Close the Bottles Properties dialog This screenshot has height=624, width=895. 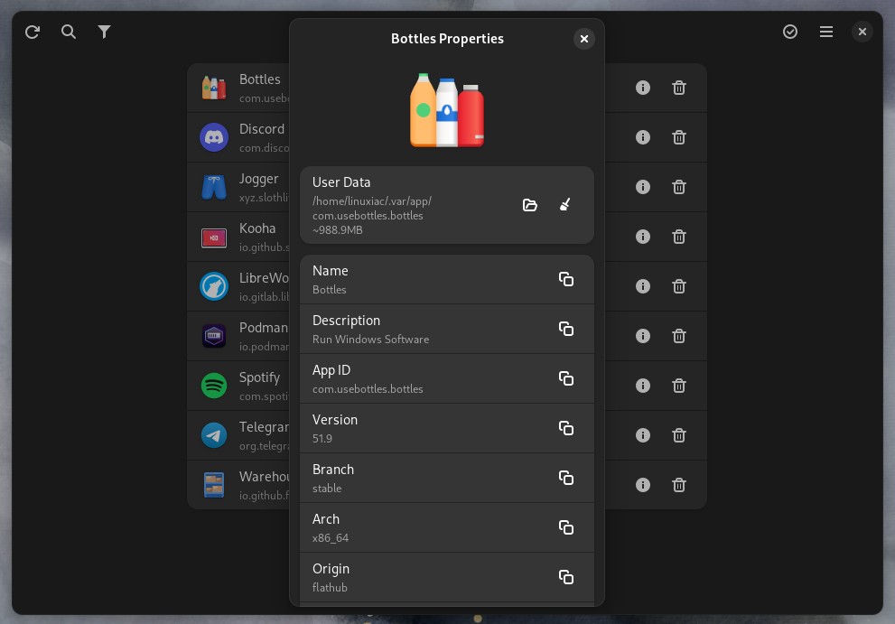click(x=584, y=39)
